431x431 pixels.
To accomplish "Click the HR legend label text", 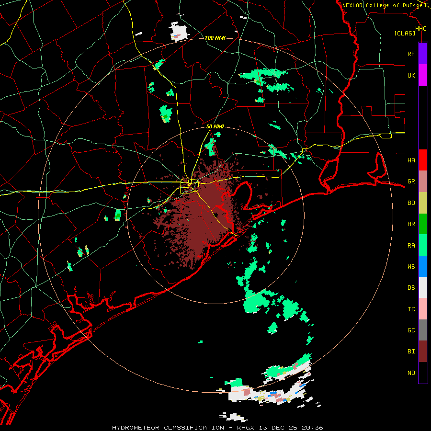I will point(411,224).
